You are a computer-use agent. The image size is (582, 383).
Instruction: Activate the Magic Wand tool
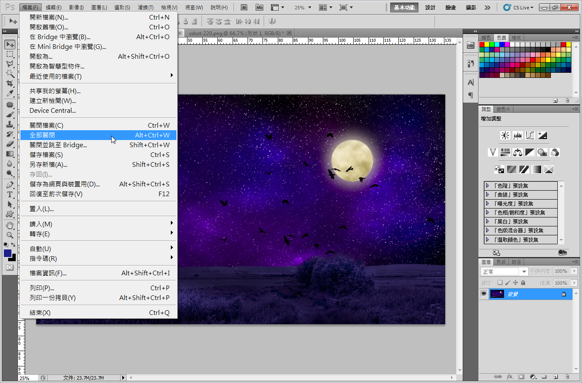coord(10,74)
